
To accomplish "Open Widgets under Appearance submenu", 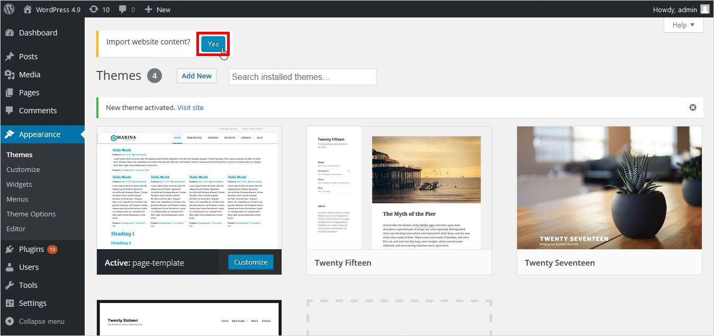I will [x=19, y=184].
